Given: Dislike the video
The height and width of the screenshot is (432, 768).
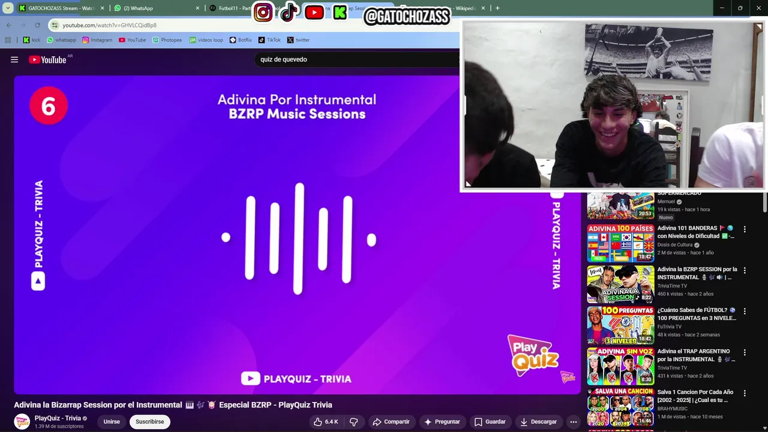Looking at the screenshot, I should (x=354, y=422).
